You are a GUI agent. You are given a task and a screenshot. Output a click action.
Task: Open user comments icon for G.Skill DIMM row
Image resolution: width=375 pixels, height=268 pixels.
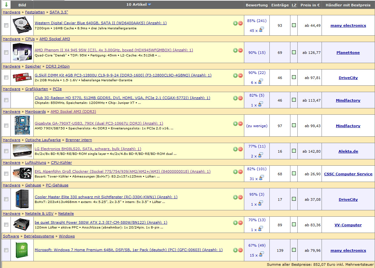pos(260,82)
